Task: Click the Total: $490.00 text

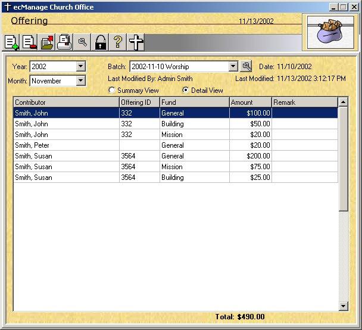Action: [240, 317]
